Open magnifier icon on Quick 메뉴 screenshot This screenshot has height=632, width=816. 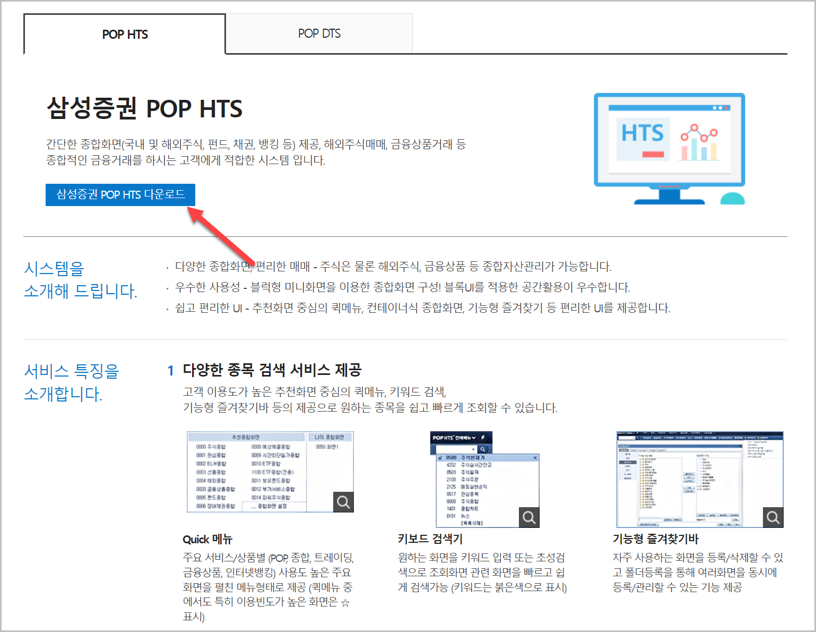click(343, 502)
